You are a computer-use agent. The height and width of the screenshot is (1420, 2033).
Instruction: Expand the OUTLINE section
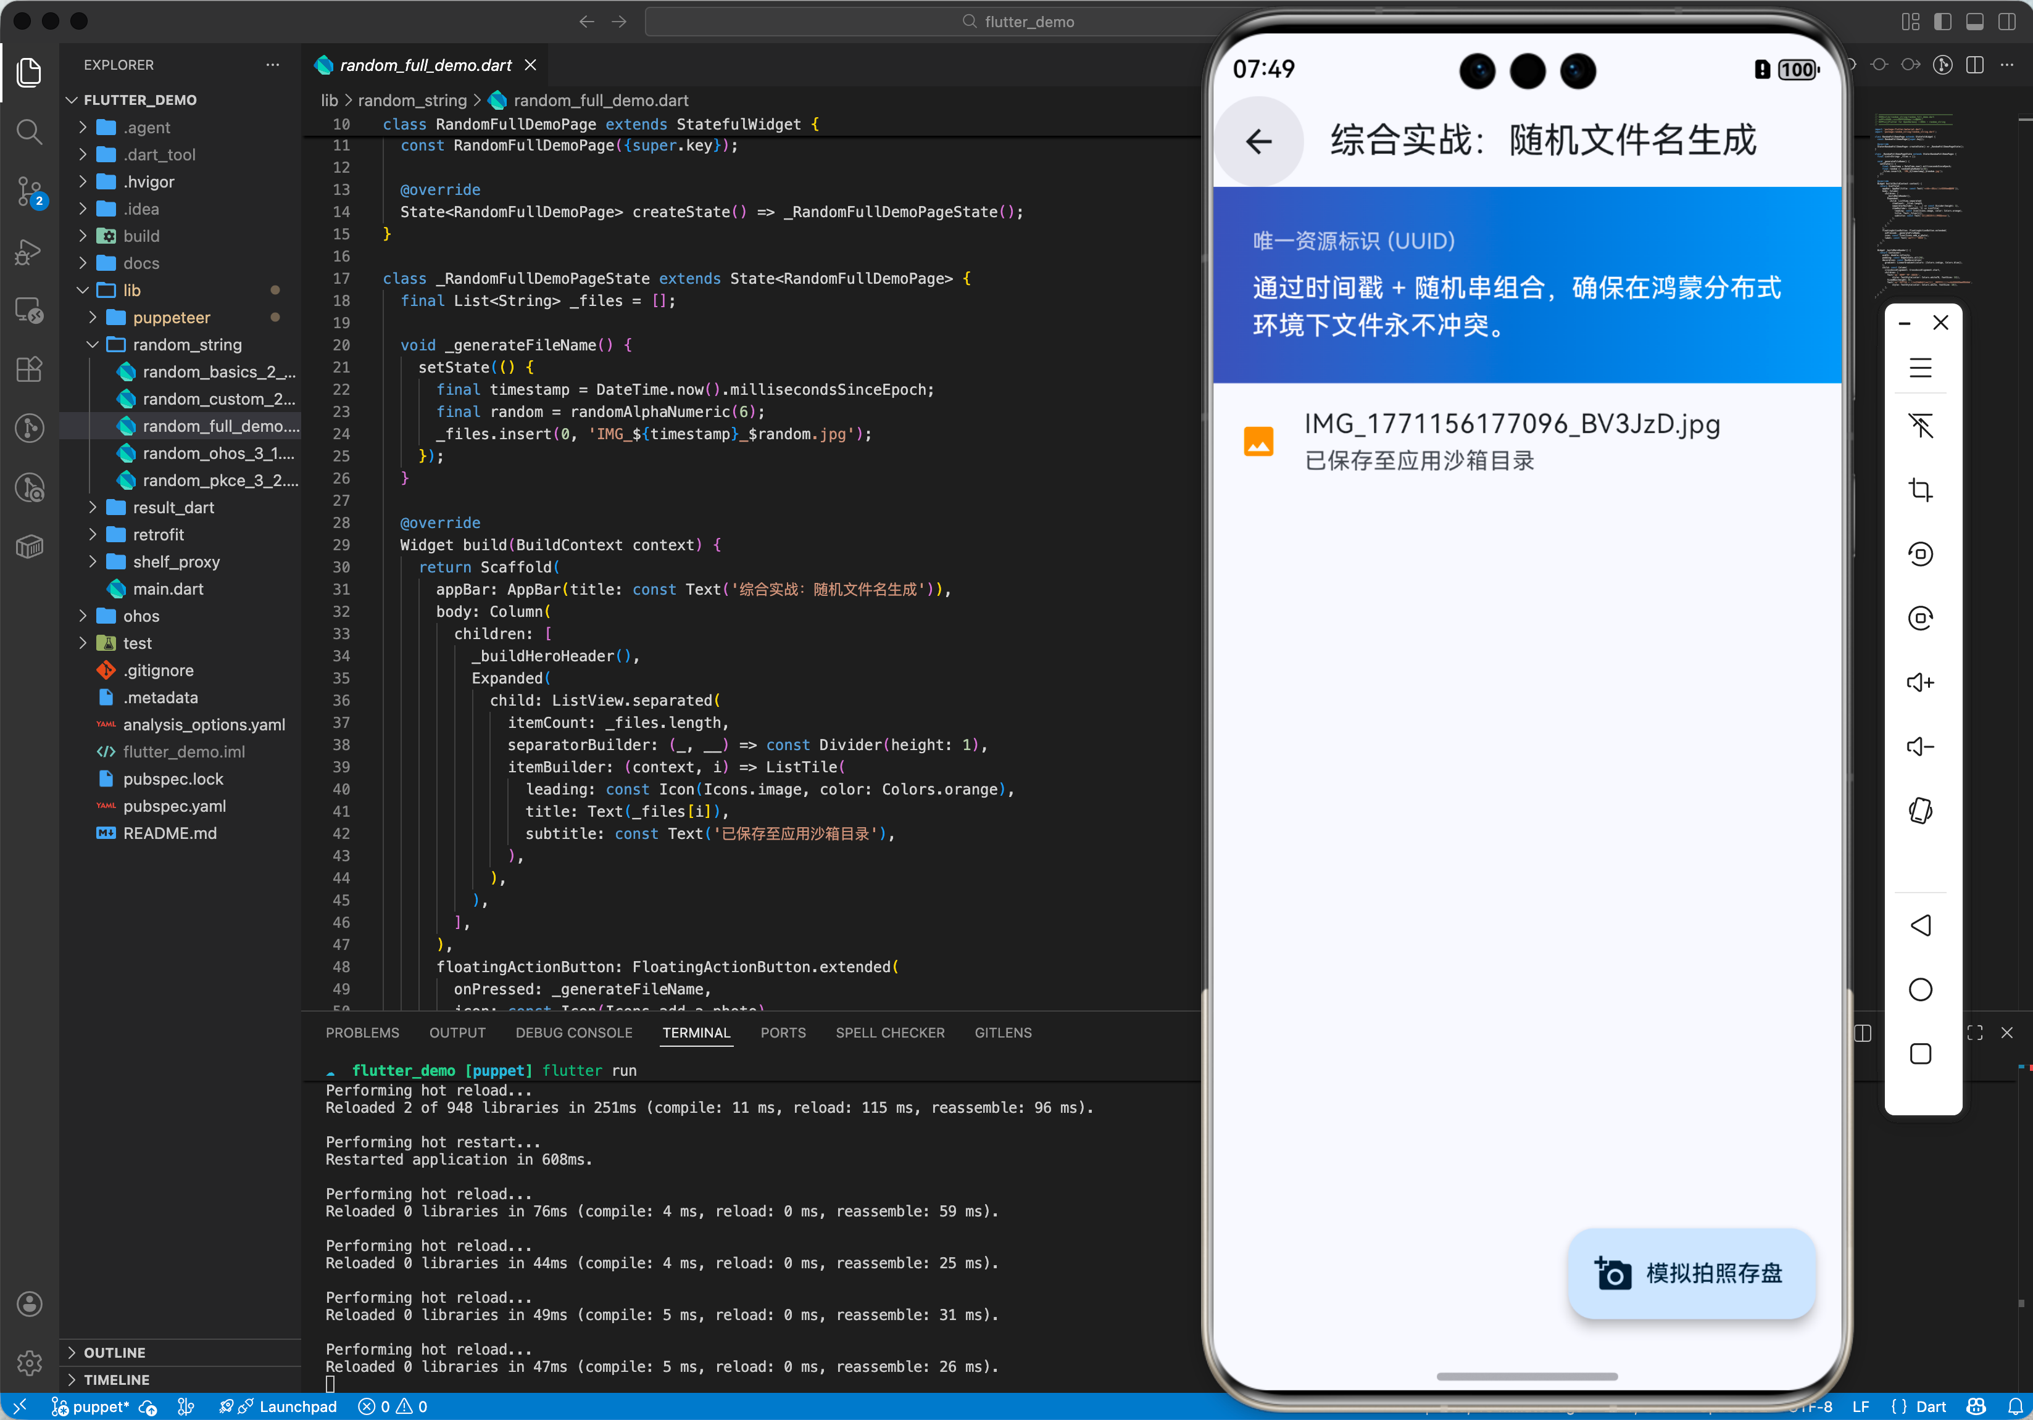(114, 1352)
